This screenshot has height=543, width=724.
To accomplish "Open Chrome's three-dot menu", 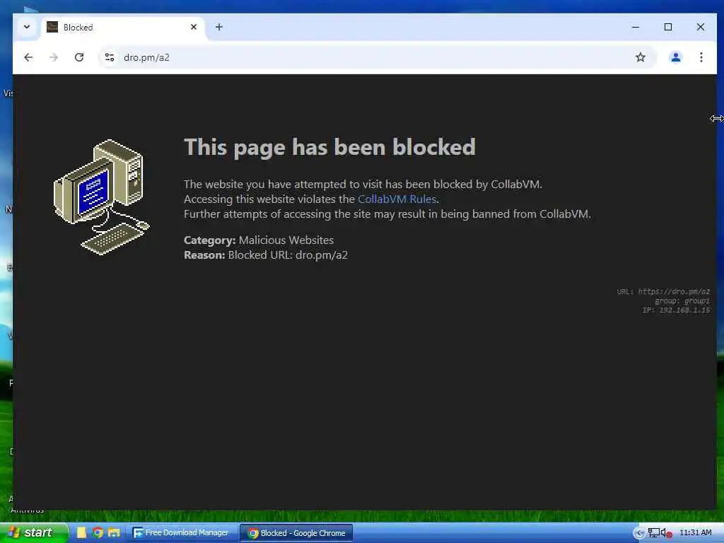I will (x=701, y=57).
